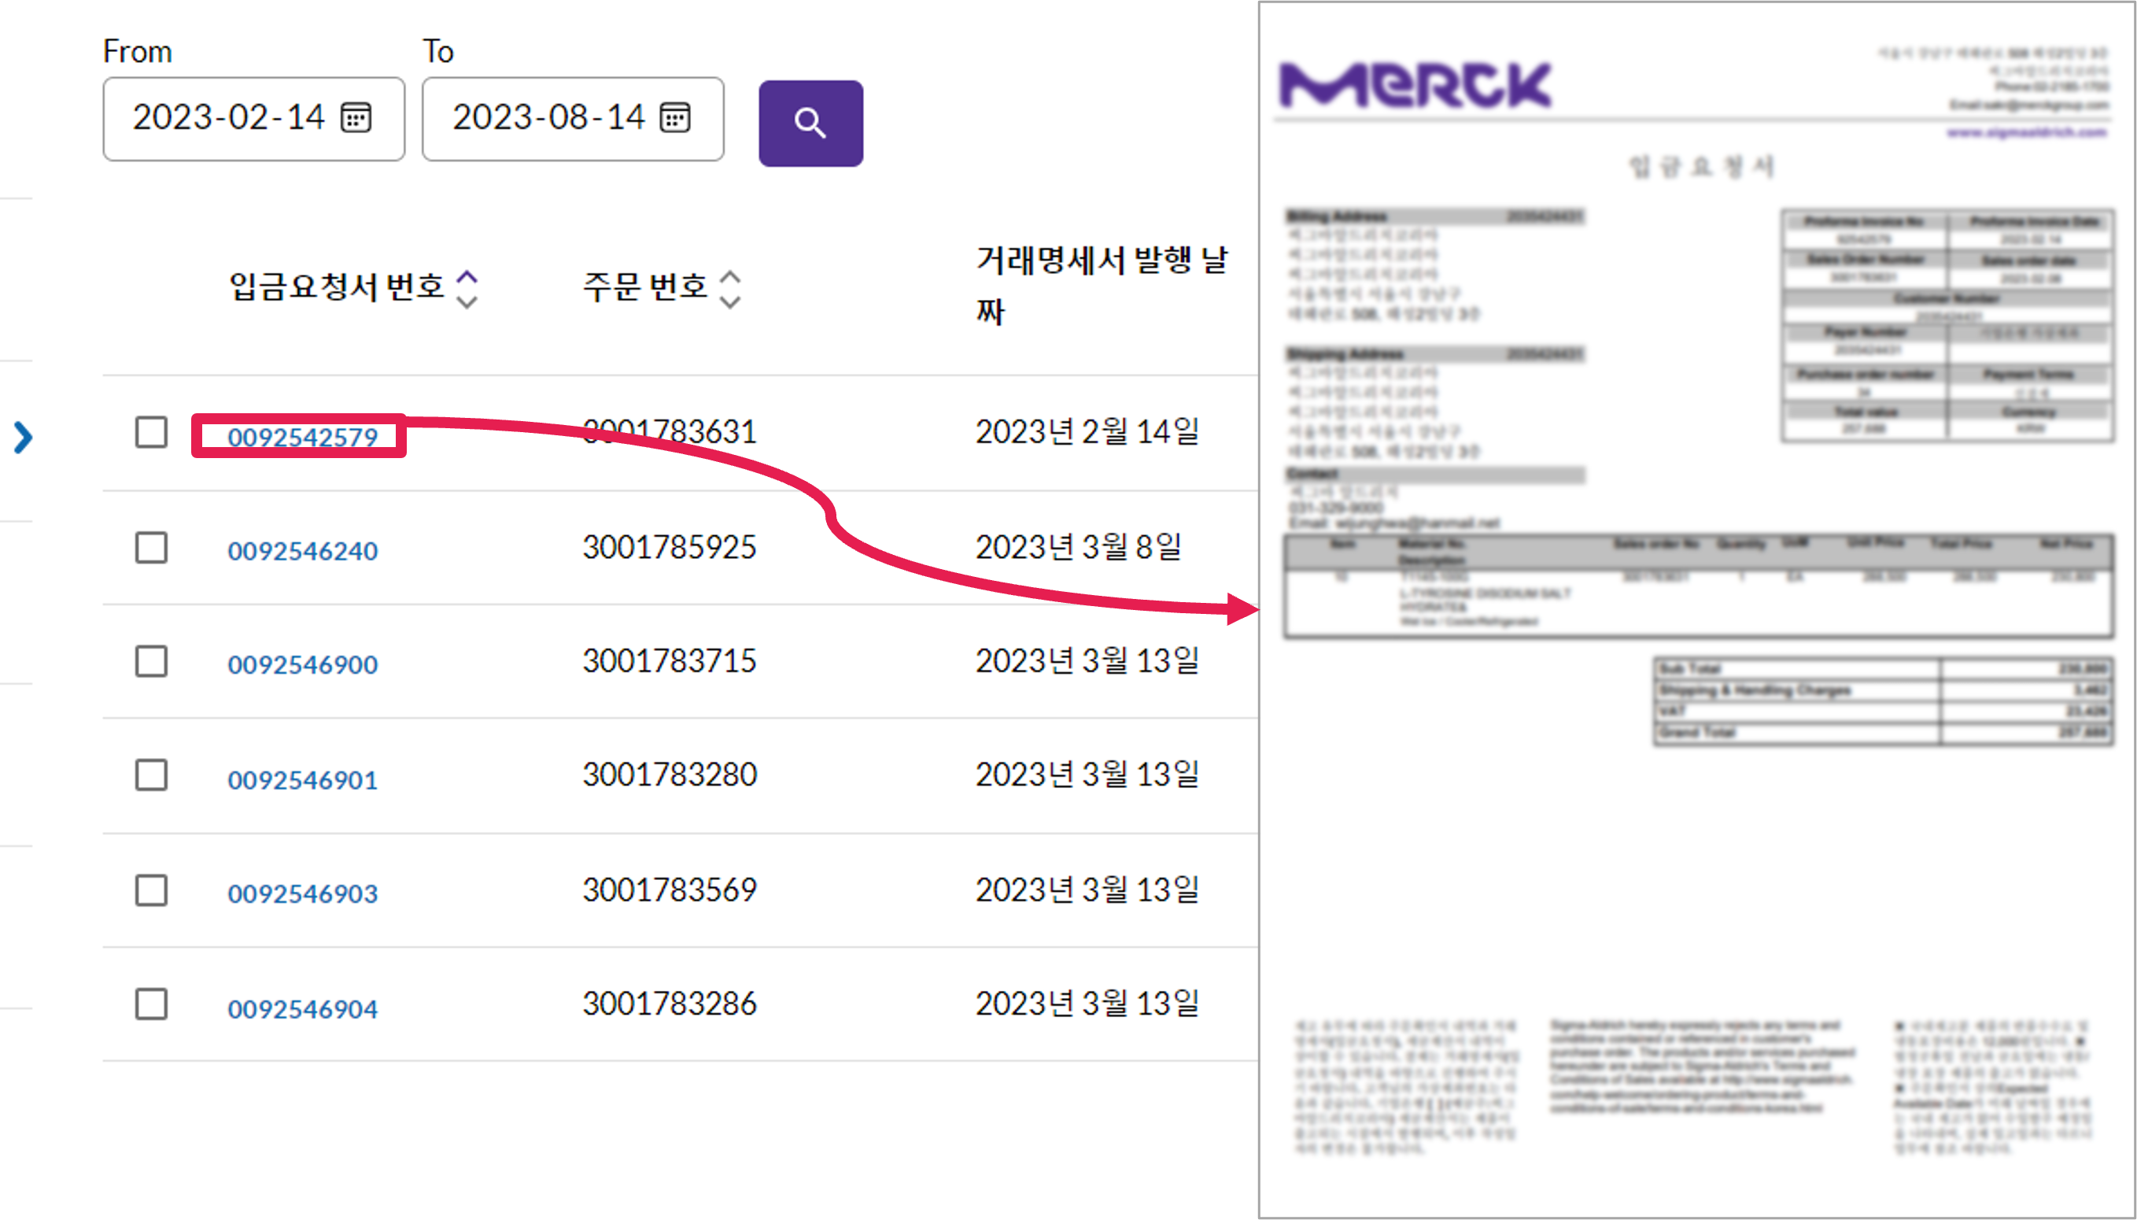
Task: Open the To date calendar icon
Action: pyautogui.click(x=675, y=117)
